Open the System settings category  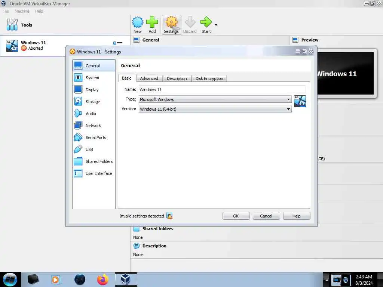click(x=94, y=78)
